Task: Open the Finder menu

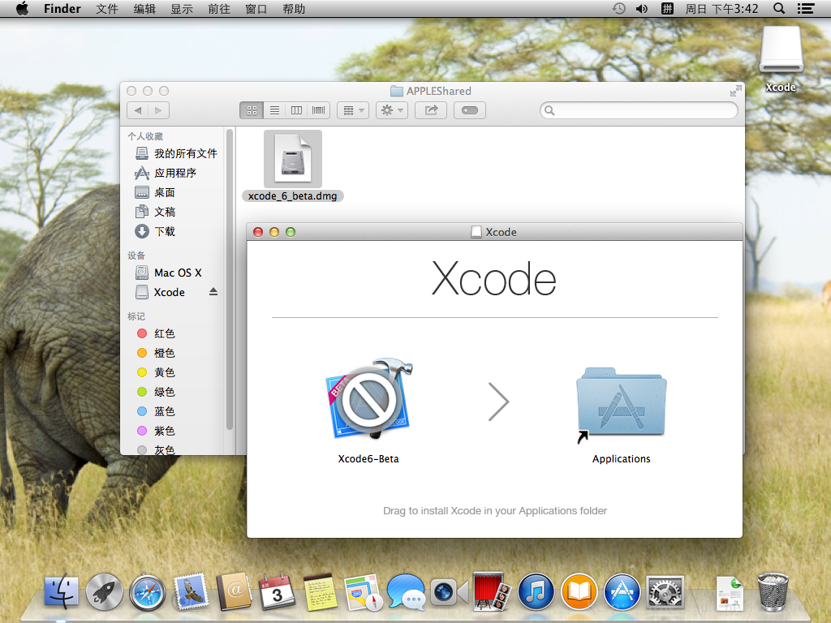Action: (62, 8)
